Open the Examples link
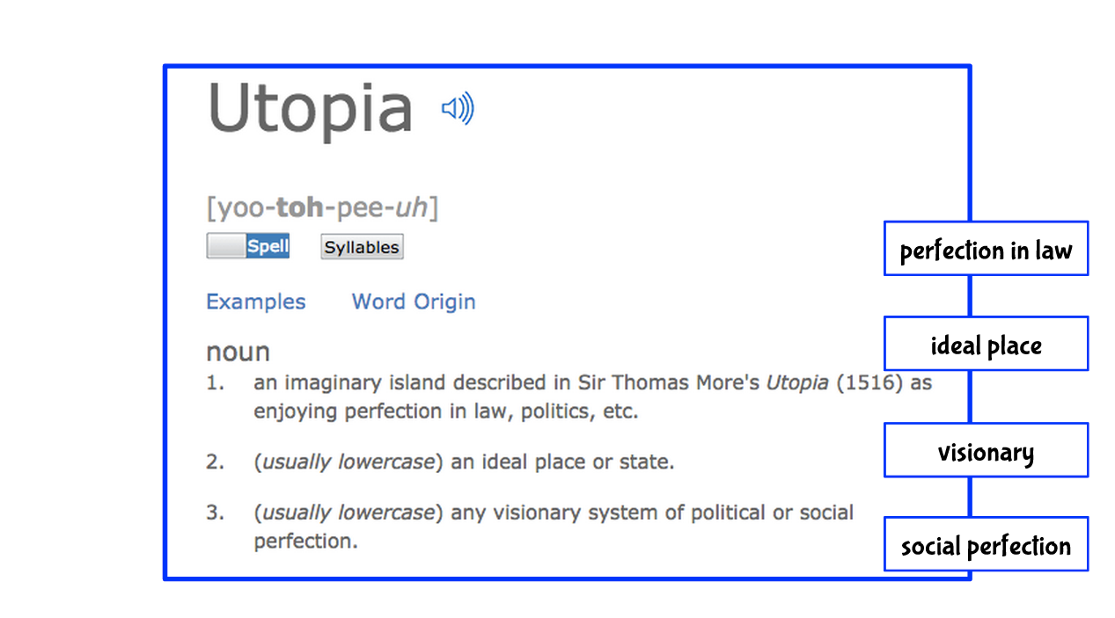1115x618 pixels. click(255, 302)
